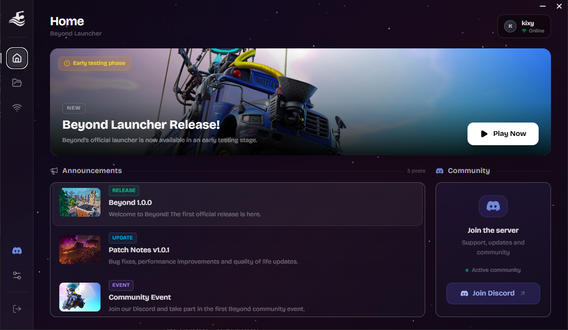Screen dimensions: 568x330
Task: Open the Beyond 1.0.0 announcement
Action: pyautogui.click(x=237, y=204)
